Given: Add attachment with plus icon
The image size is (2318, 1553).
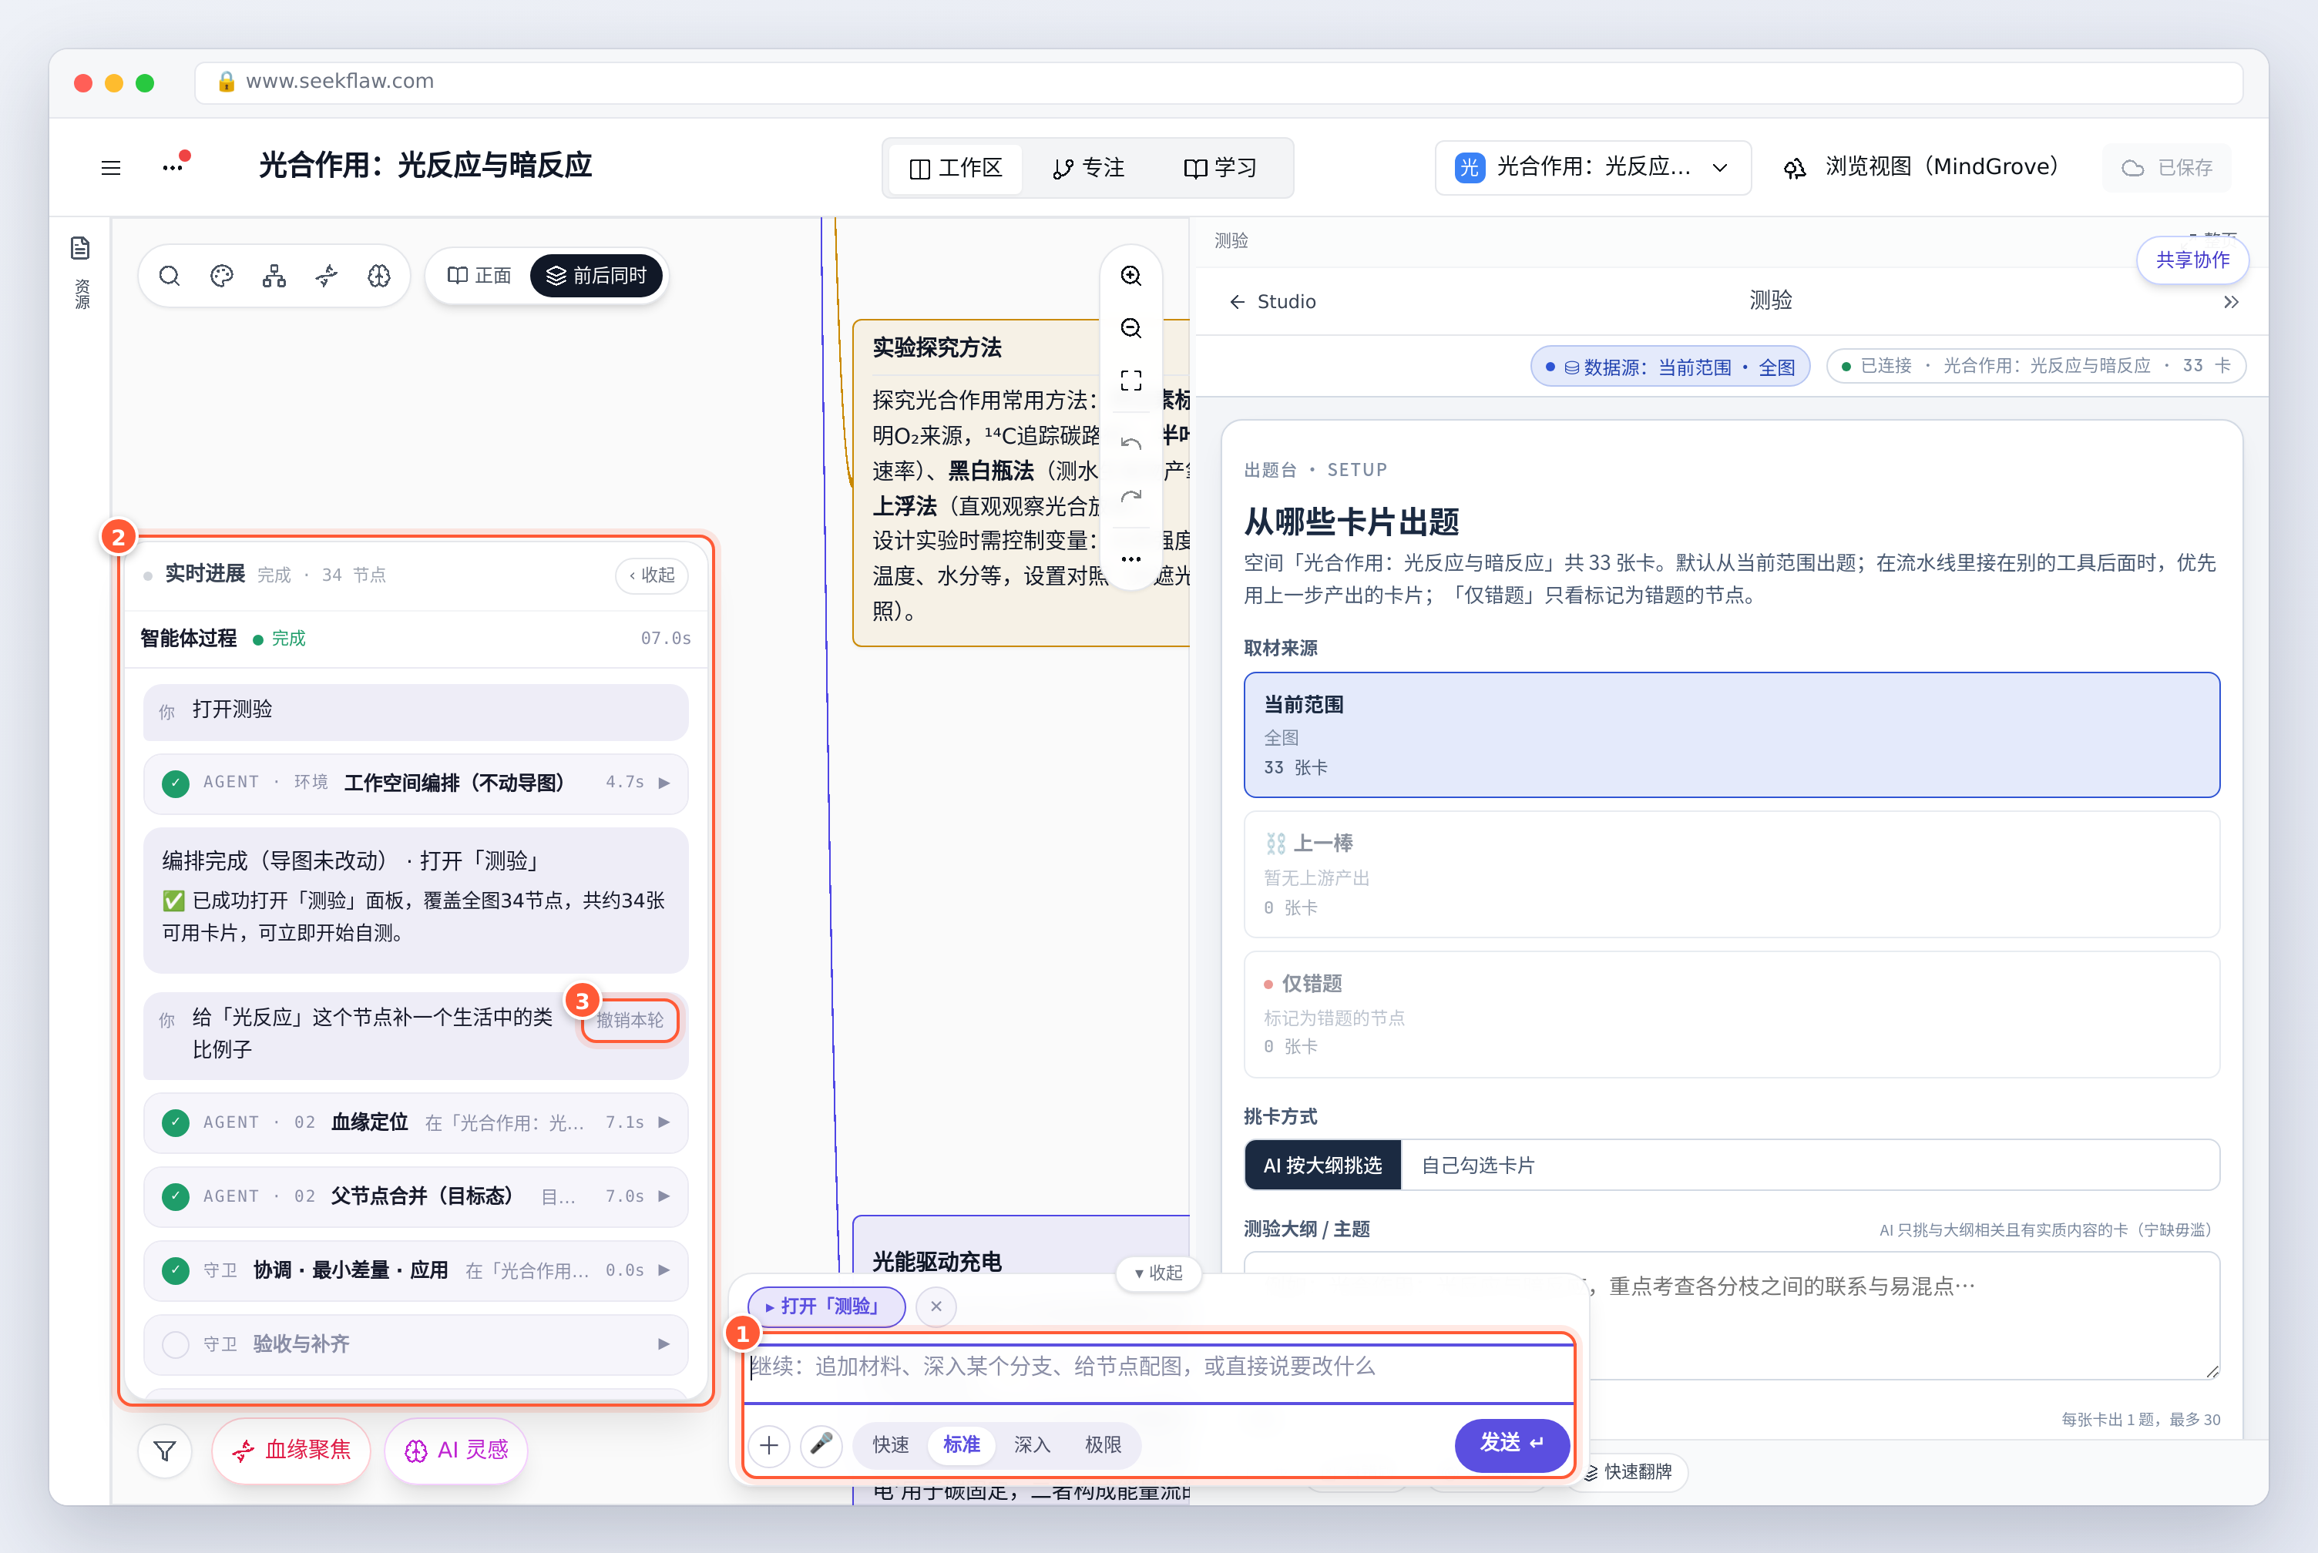Looking at the screenshot, I should (x=769, y=1445).
